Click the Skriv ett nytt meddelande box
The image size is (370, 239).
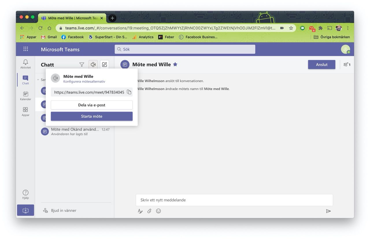234,200
